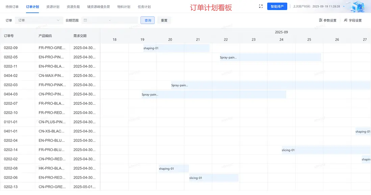Click product code CN-XS-BLAC...
371x195 pixels.
coord(51,131)
